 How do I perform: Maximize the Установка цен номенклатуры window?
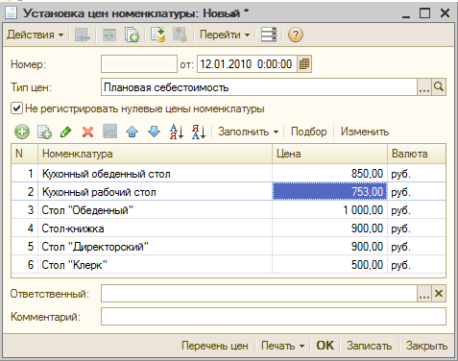click(425, 13)
